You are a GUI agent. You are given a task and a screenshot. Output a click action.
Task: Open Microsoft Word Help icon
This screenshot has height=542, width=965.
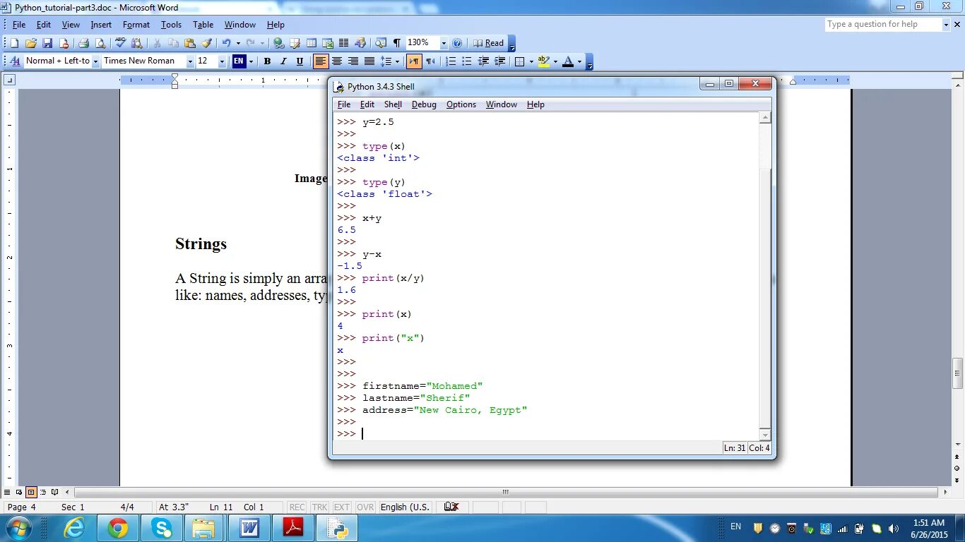tap(457, 43)
